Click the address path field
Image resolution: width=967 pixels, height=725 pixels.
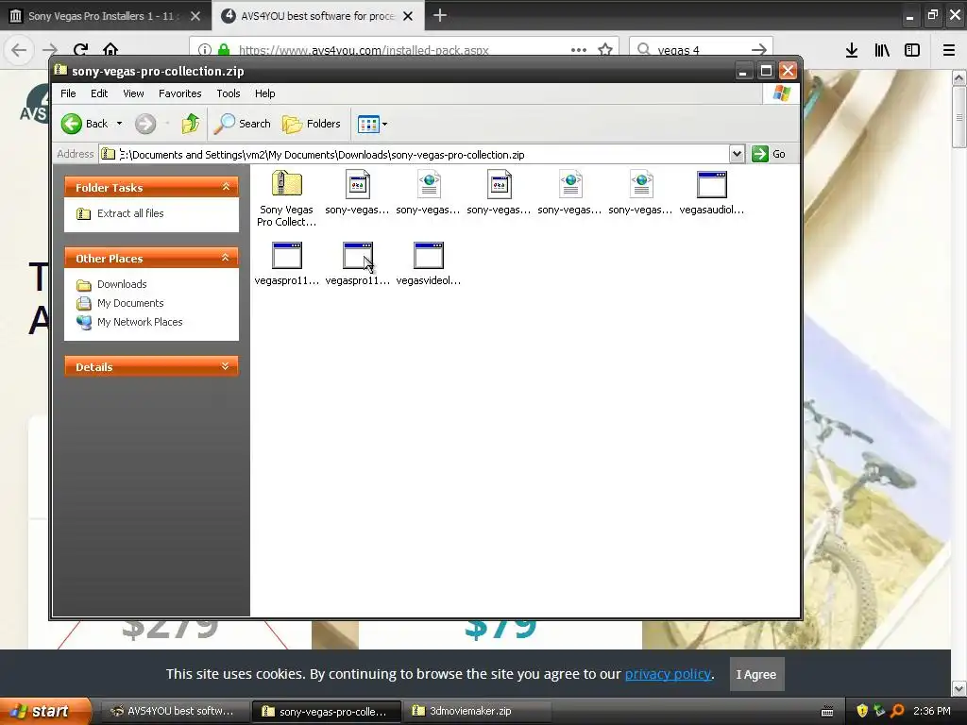[x=414, y=154]
